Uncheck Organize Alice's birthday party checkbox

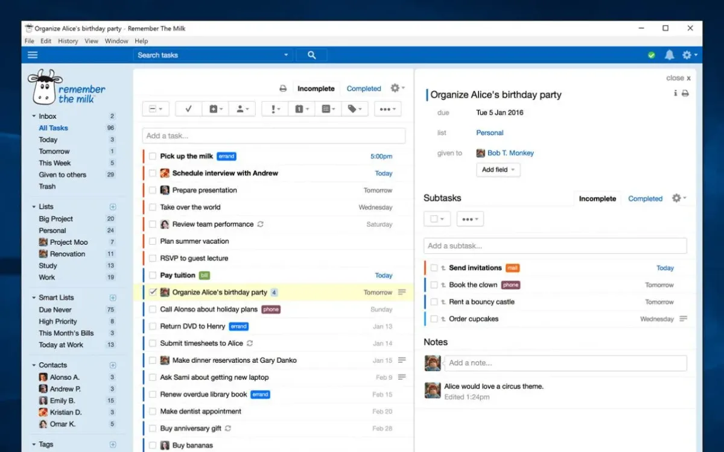click(153, 292)
